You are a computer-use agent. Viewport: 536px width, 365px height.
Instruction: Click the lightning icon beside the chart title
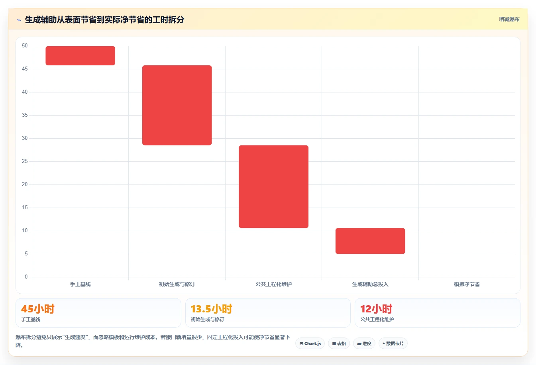click(x=19, y=20)
